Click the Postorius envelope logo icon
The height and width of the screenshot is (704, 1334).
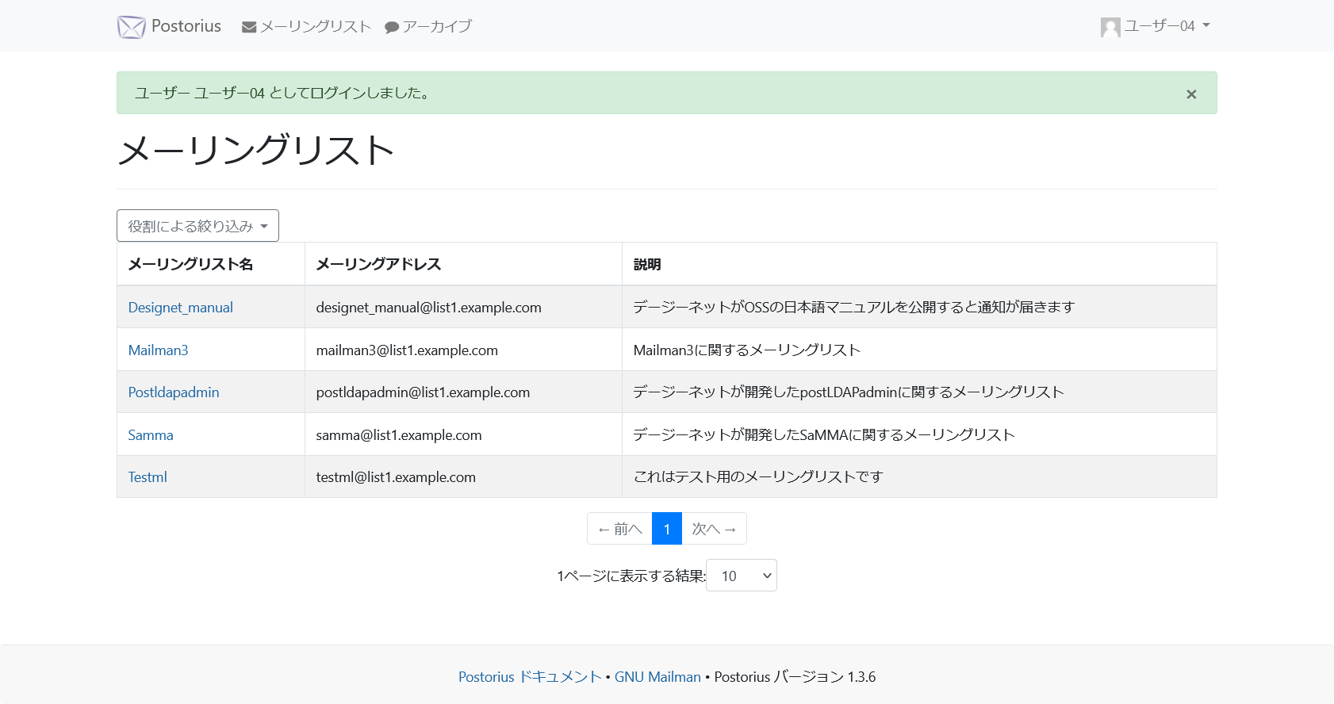(x=131, y=27)
